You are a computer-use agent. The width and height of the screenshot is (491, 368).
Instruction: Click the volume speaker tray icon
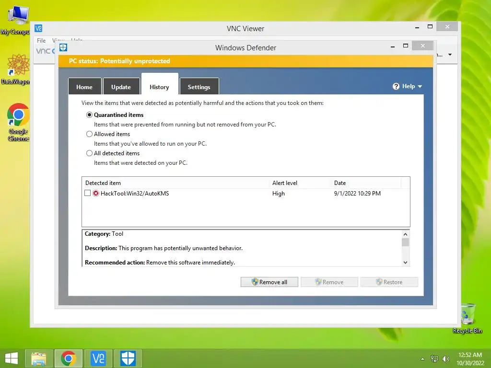click(x=445, y=358)
